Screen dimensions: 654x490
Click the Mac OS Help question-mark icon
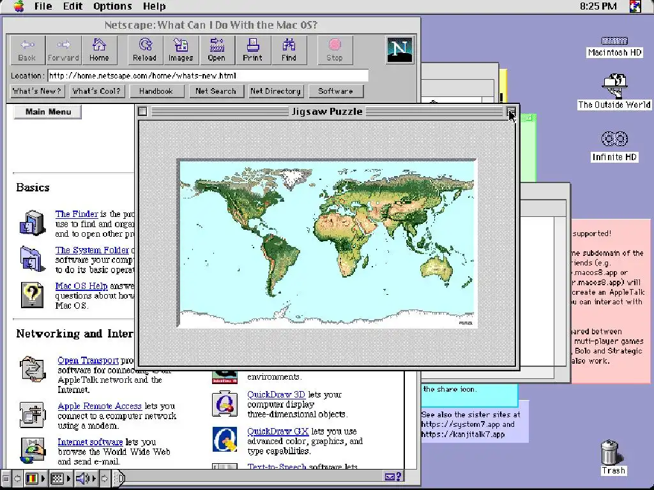click(x=33, y=295)
